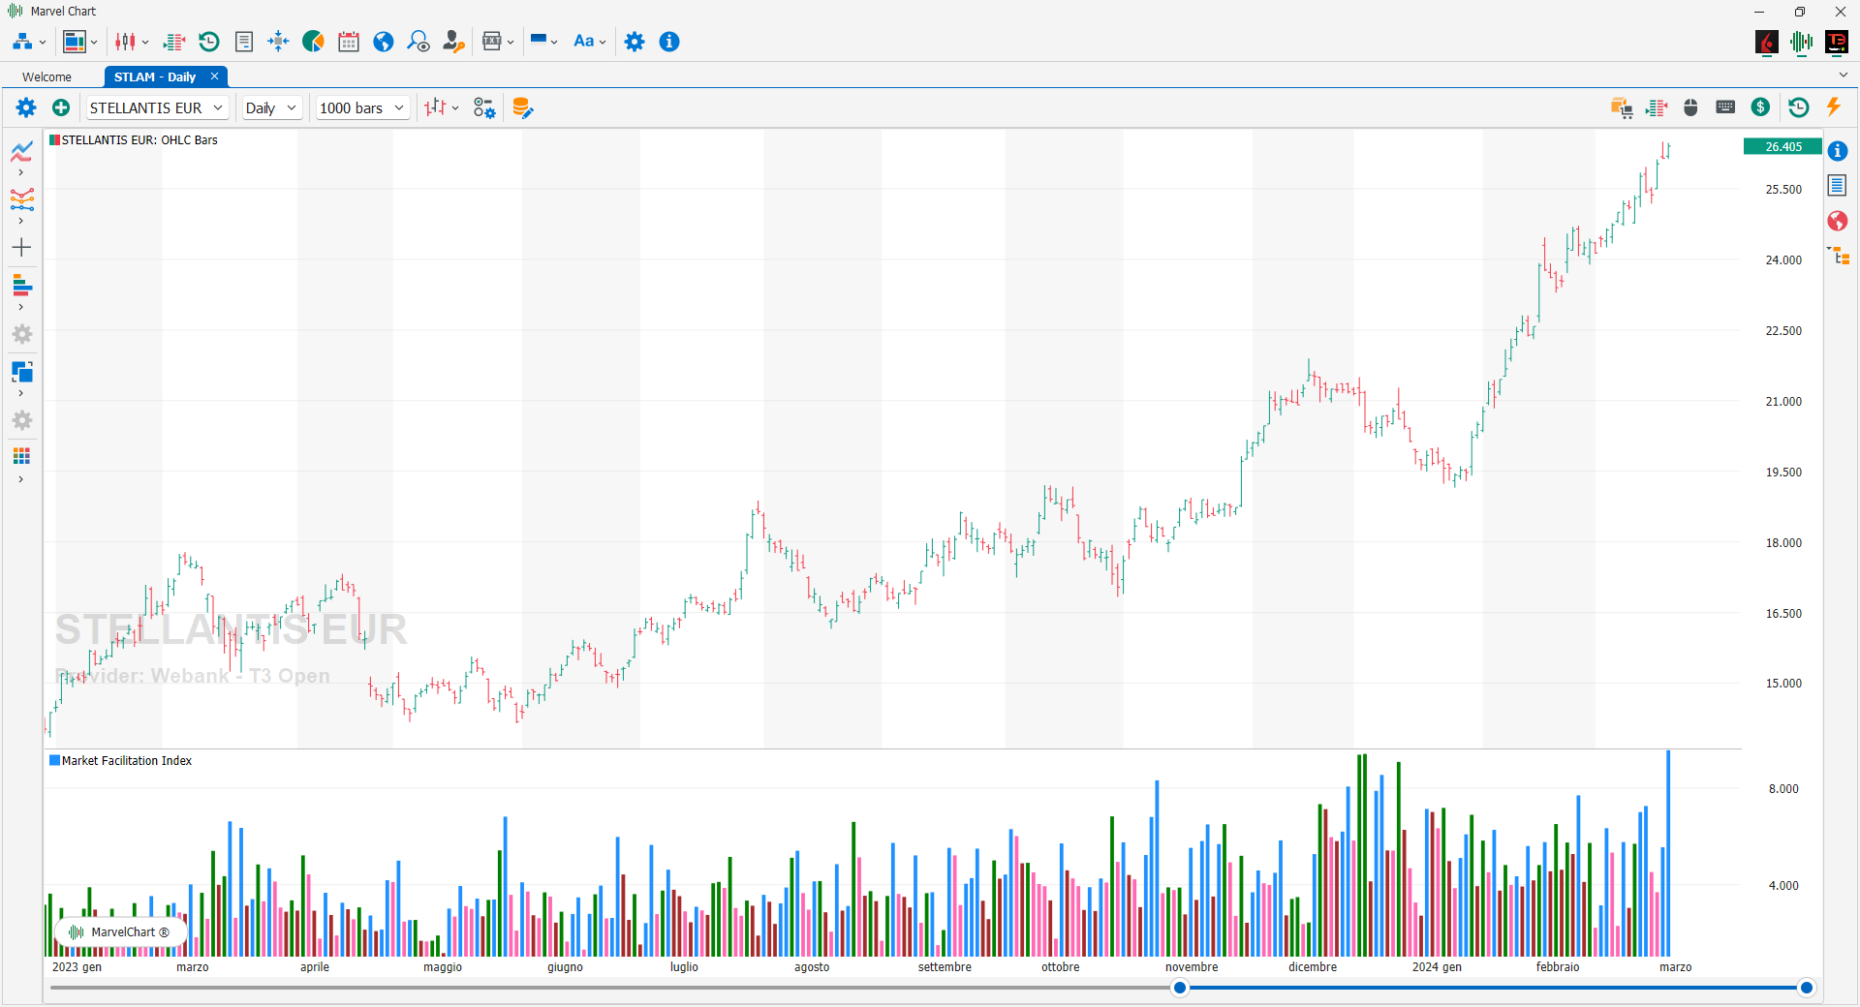The width and height of the screenshot is (1860, 1007).
Task: Click the blue crosshair arrows icon
Action: [278, 42]
